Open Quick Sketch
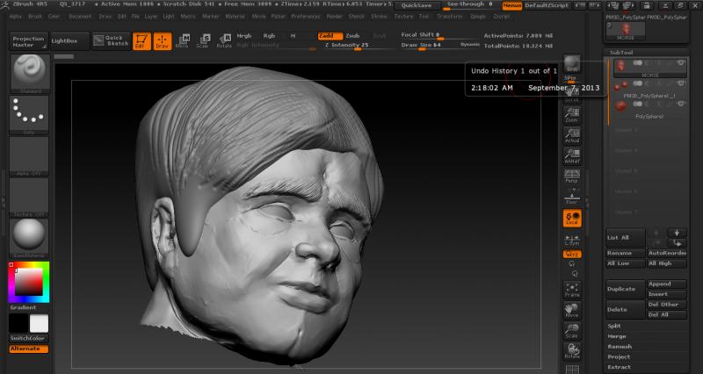This screenshot has width=703, height=374. (x=112, y=40)
